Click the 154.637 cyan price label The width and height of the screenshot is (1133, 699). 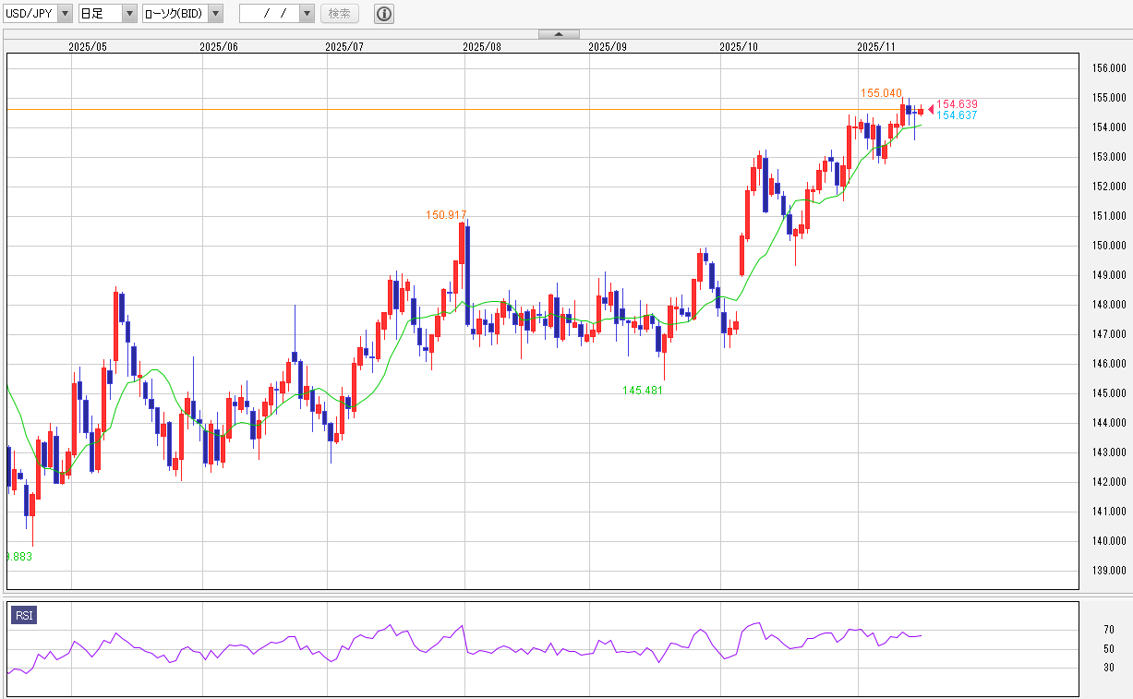[958, 115]
